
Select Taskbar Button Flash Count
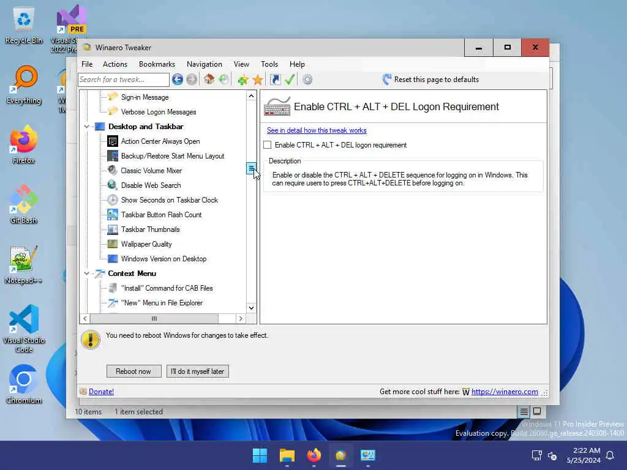coord(161,215)
